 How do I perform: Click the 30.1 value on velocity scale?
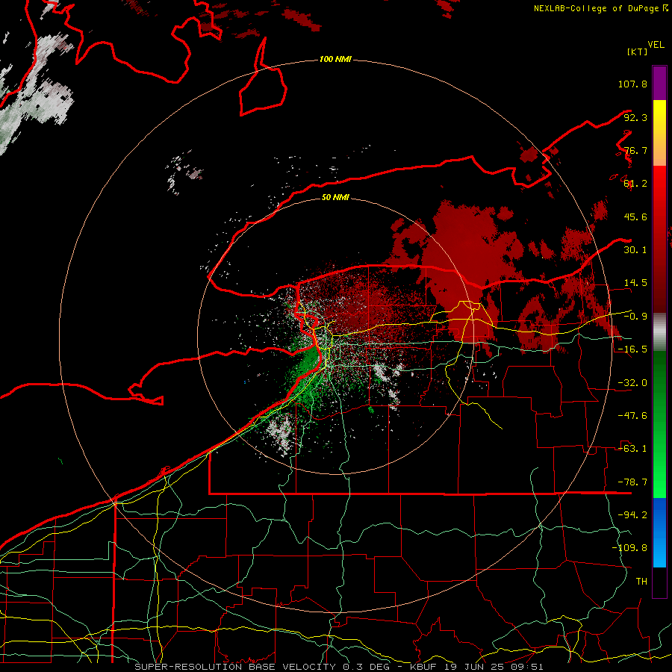click(x=635, y=250)
